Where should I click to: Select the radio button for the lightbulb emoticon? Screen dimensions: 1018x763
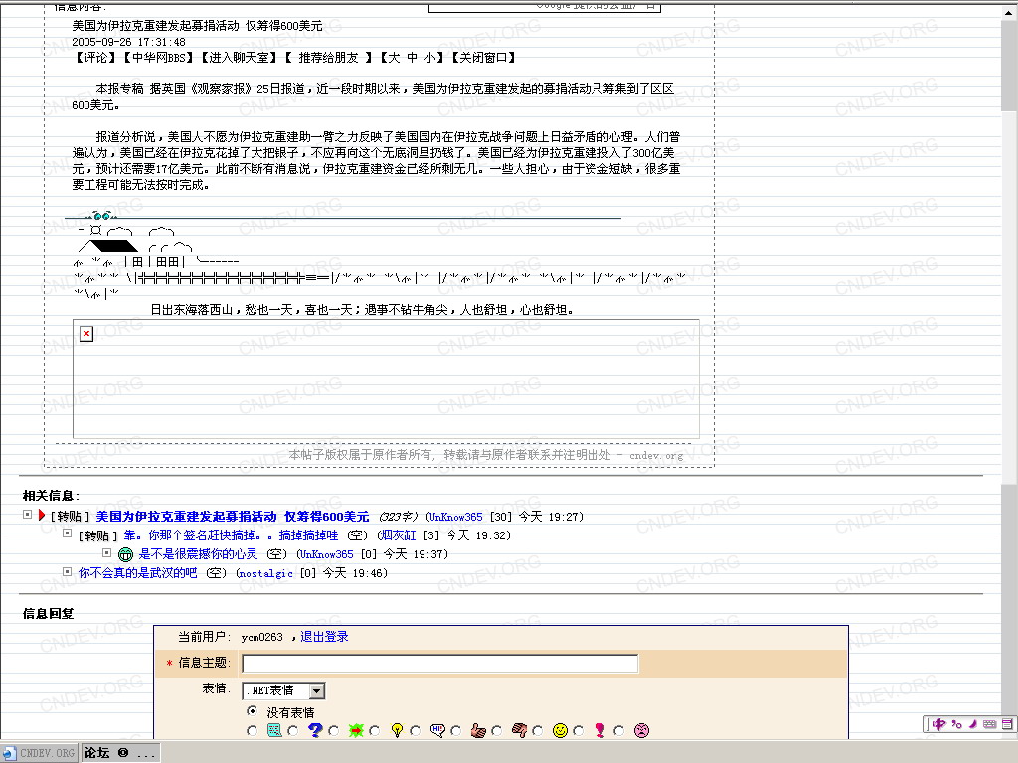(375, 731)
